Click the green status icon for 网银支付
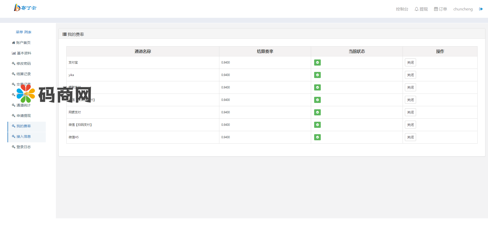This screenshot has width=488, height=231. 317,112
